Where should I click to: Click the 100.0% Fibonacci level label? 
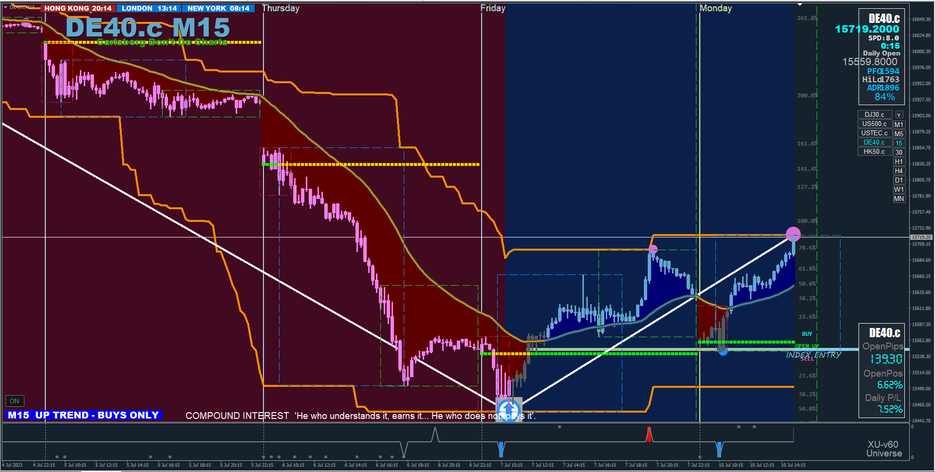point(807,221)
